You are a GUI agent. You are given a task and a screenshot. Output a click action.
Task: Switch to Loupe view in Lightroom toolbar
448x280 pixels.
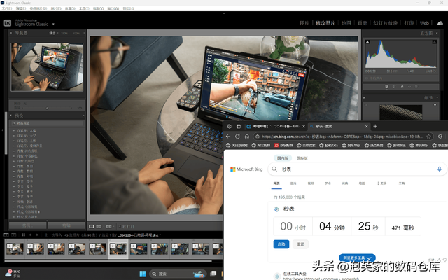[92, 226]
